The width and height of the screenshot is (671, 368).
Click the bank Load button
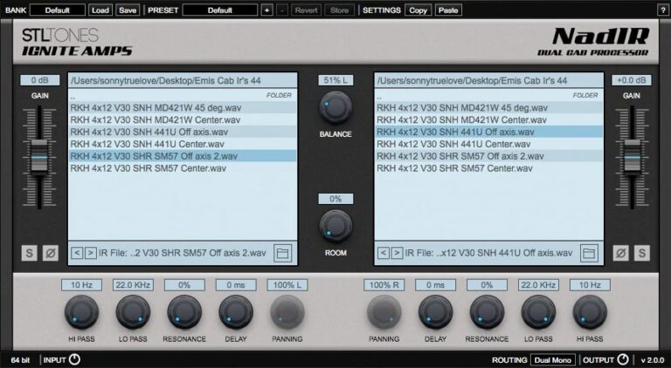[x=100, y=10]
